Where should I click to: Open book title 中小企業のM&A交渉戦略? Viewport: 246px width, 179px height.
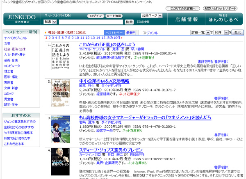click(104, 81)
